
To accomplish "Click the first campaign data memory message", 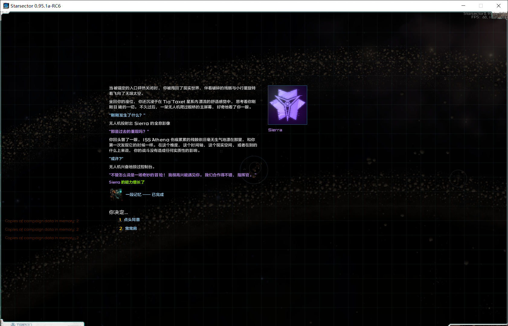I will [x=42, y=221].
